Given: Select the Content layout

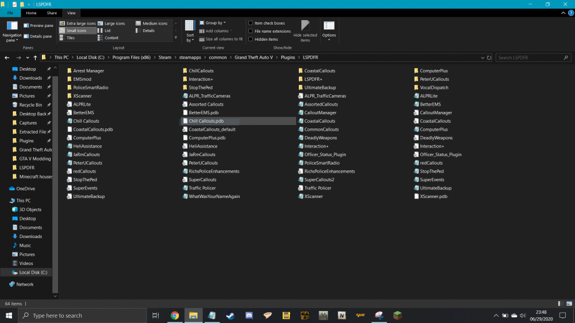Looking at the screenshot, I should tap(108, 38).
